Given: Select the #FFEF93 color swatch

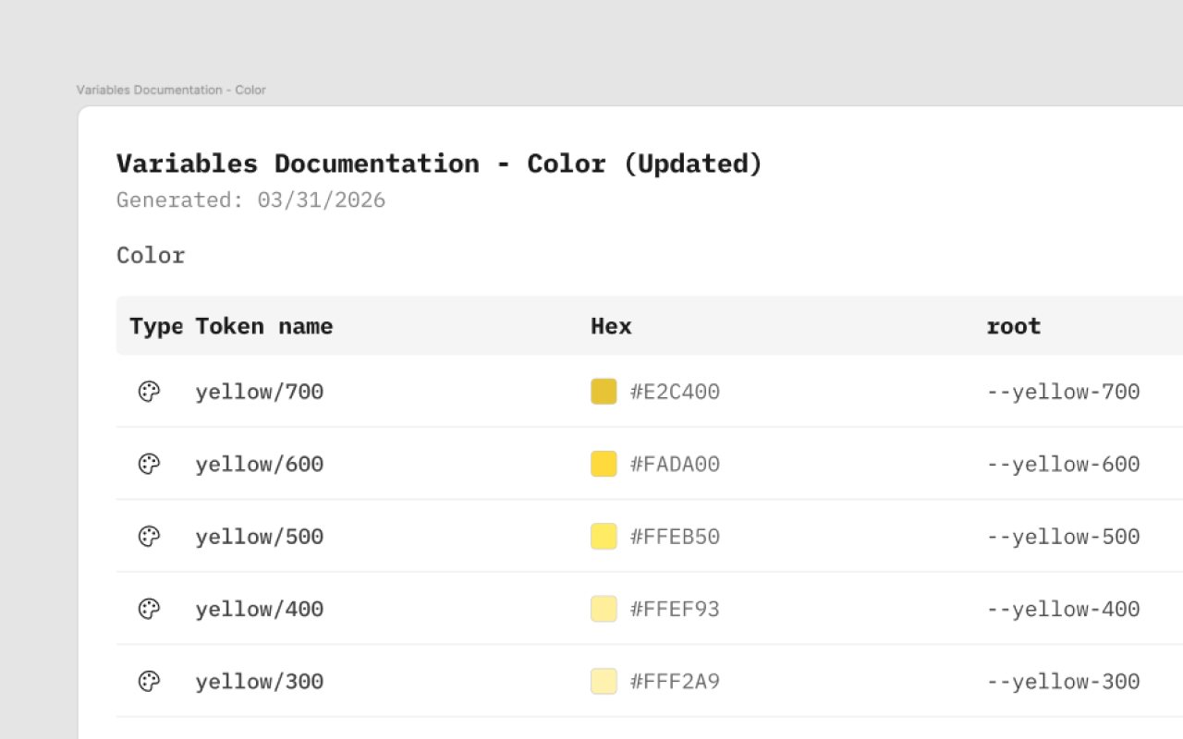Looking at the screenshot, I should coord(604,609).
